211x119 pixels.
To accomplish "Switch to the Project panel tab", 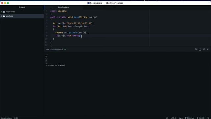I will (22, 7).
